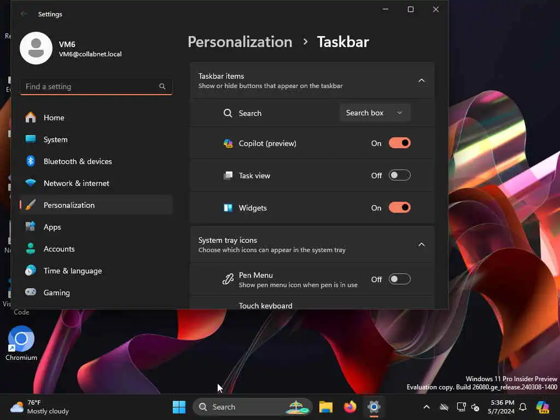Click the magnifier icon in Find a setting

(162, 86)
